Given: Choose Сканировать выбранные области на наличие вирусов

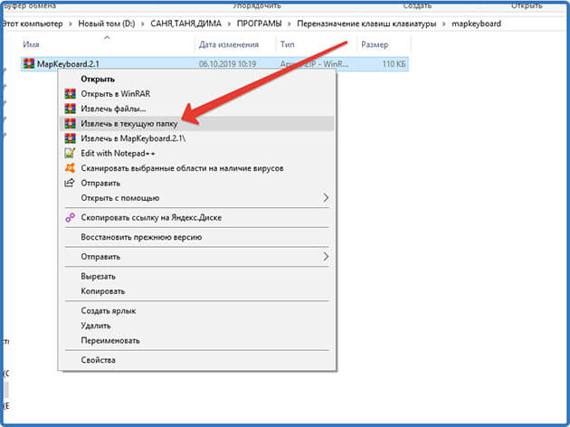Looking at the screenshot, I should coord(196,168).
